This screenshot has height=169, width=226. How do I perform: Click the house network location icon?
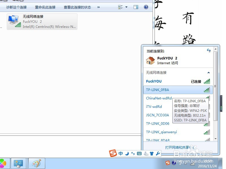150,61
